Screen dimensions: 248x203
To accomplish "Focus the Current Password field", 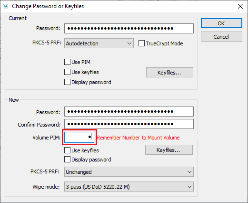I will point(129,28).
